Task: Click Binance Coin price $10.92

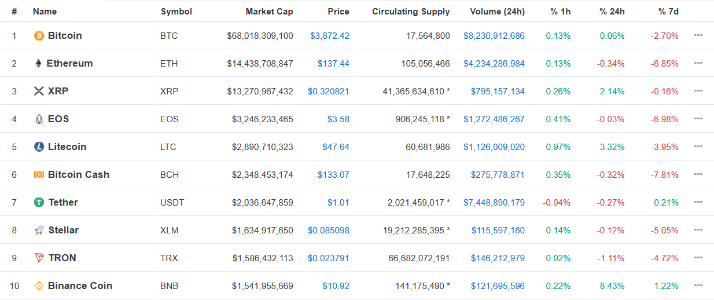Action: tap(336, 286)
